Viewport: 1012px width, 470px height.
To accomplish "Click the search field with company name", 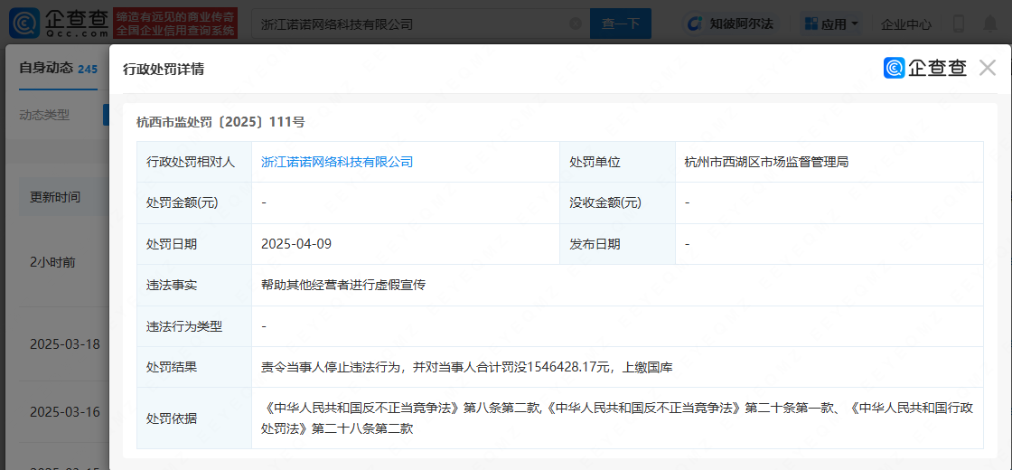I will pyautogui.click(x=407, y=24).
